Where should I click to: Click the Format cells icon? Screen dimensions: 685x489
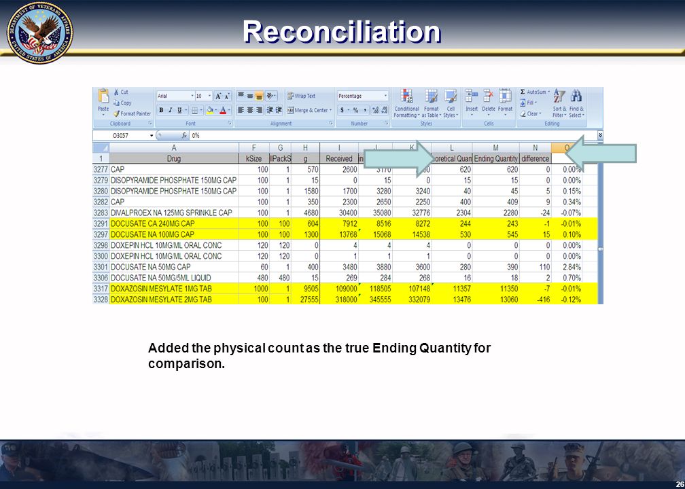[505, 96]
